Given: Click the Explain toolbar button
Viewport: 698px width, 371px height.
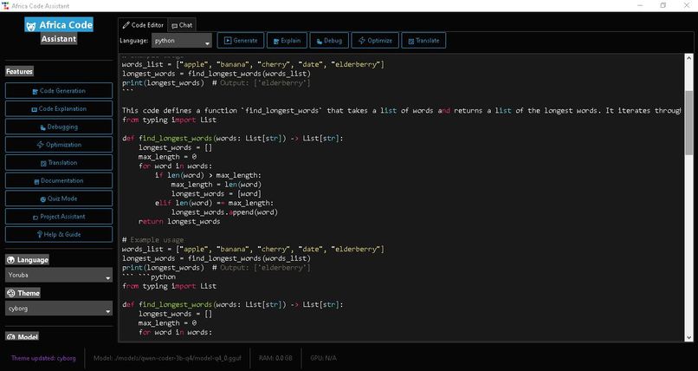Looking at the screenshot, I should [x=287, y=41].
